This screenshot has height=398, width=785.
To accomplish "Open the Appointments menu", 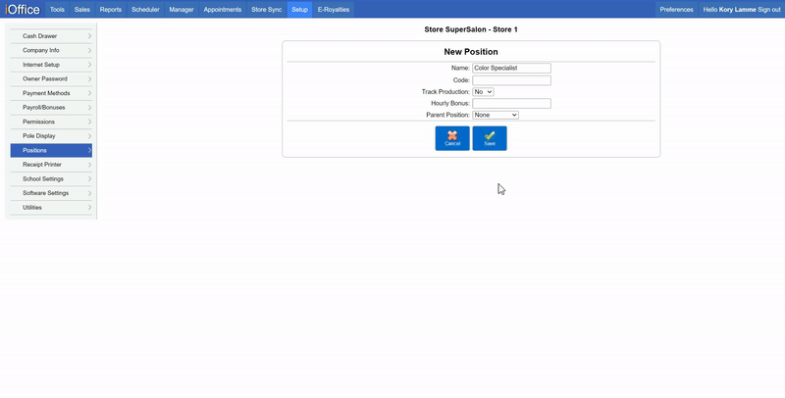I will point(223,10).
